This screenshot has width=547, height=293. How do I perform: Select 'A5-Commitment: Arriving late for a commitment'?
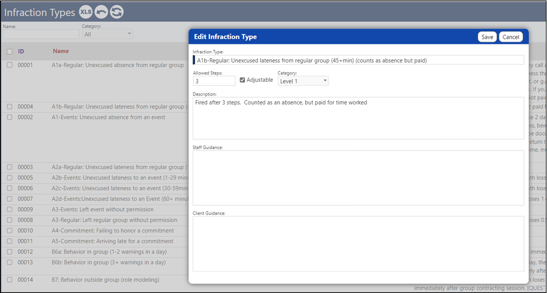(112, 241)
